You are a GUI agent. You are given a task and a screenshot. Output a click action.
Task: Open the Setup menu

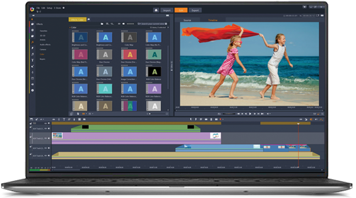coord(49,8)
